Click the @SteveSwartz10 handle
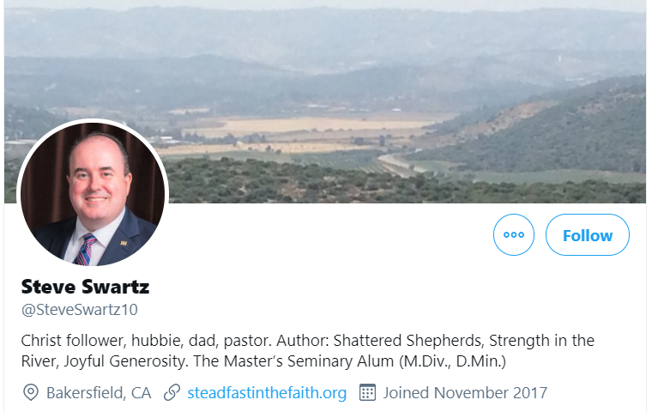 pos(79,310)
